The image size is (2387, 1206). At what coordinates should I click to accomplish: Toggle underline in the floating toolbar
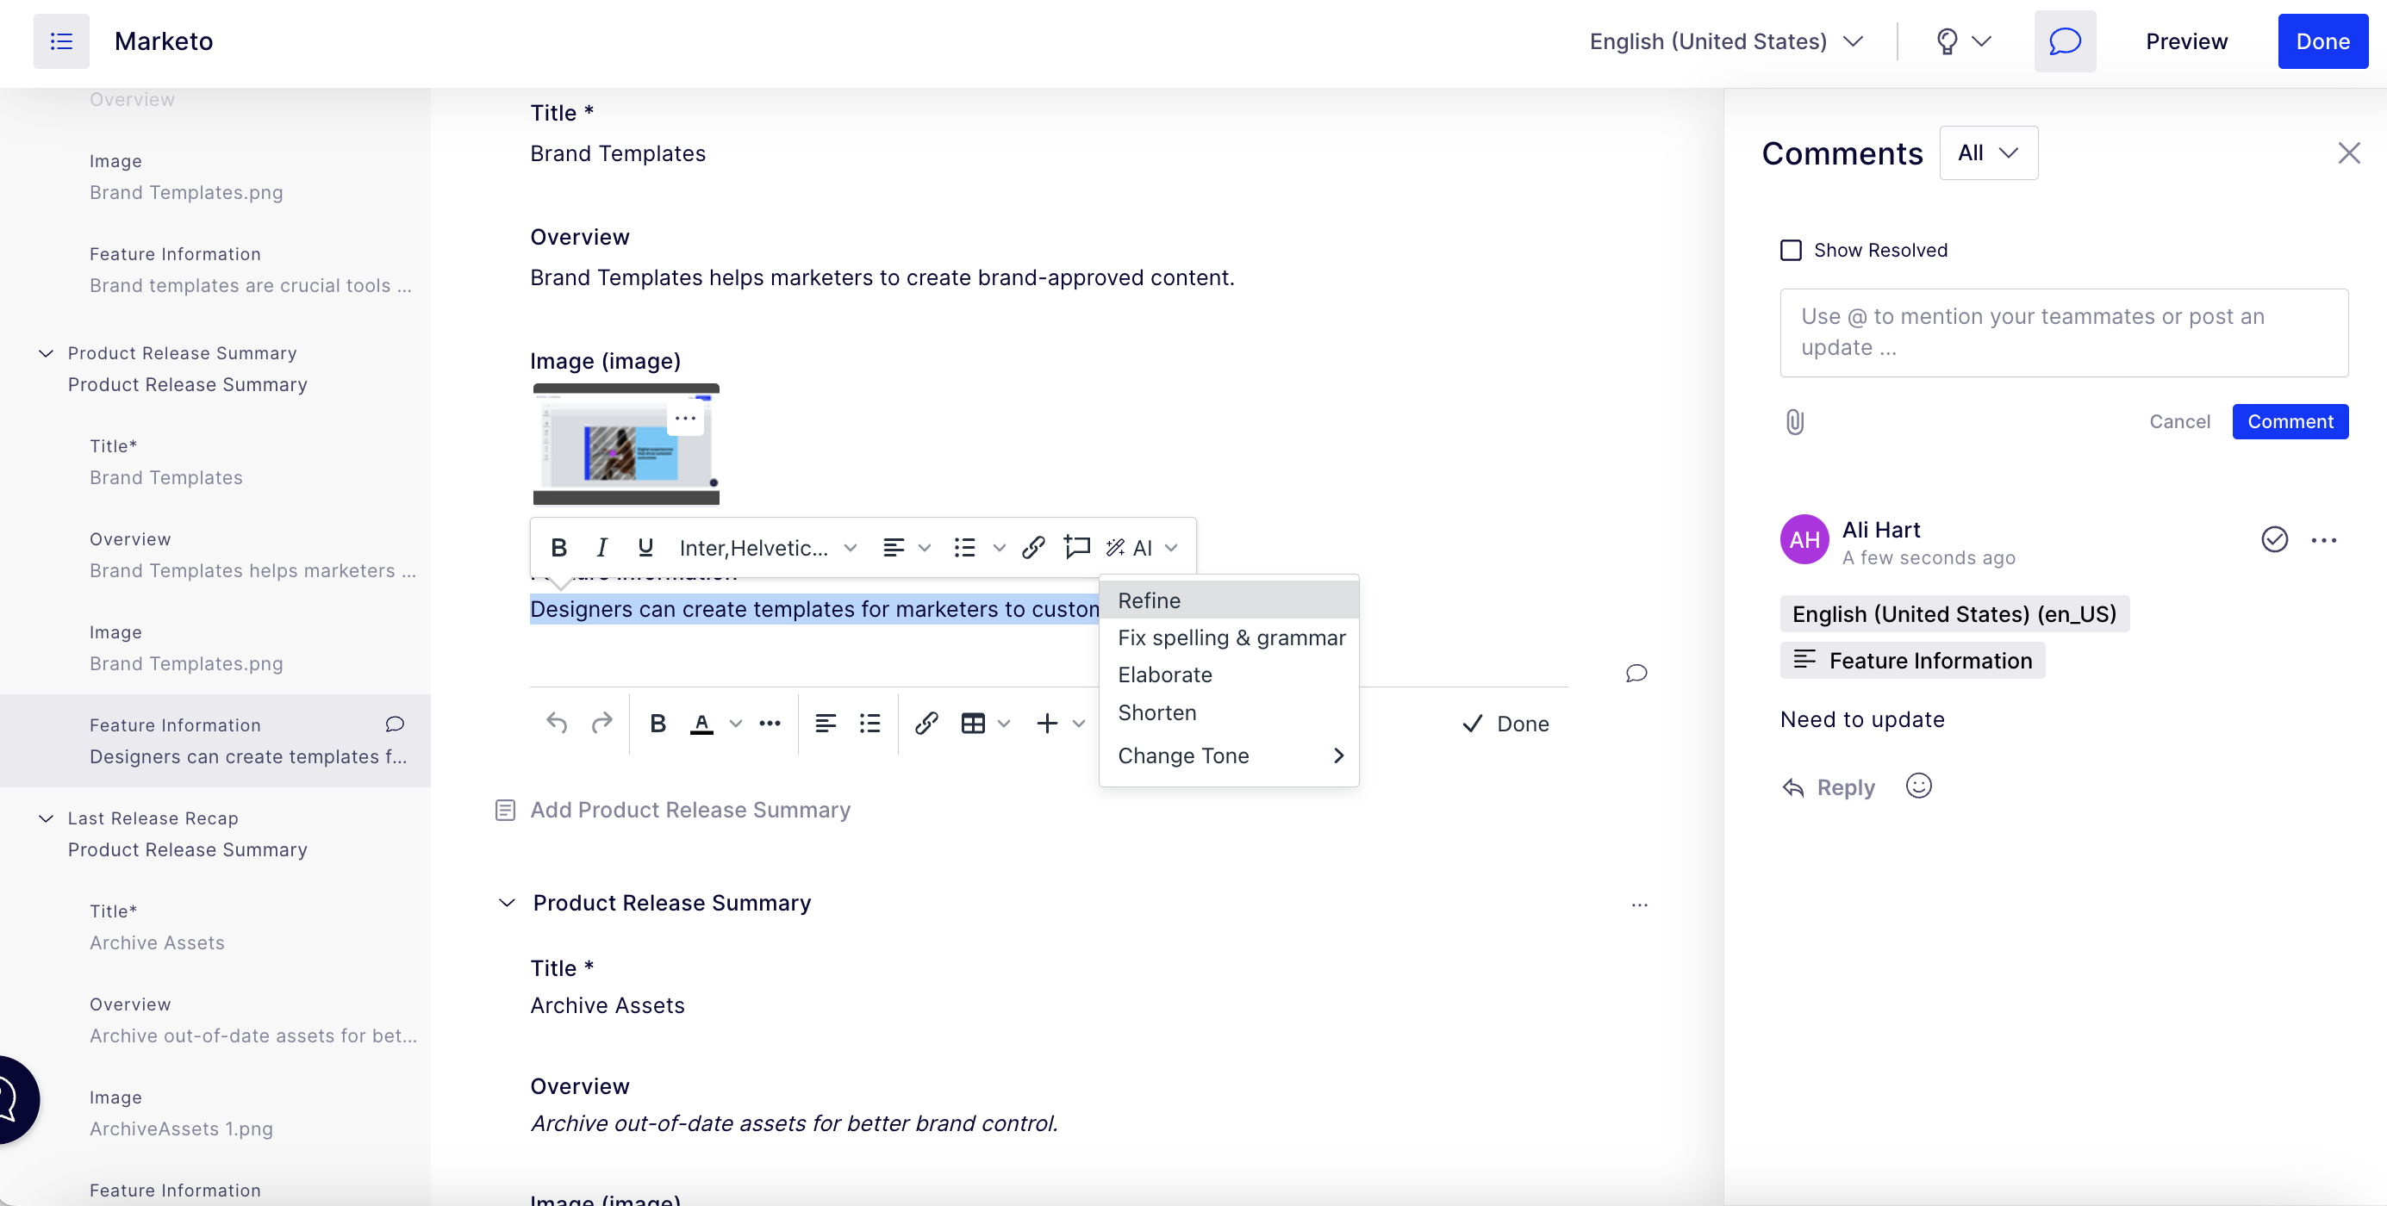point(645,547)
